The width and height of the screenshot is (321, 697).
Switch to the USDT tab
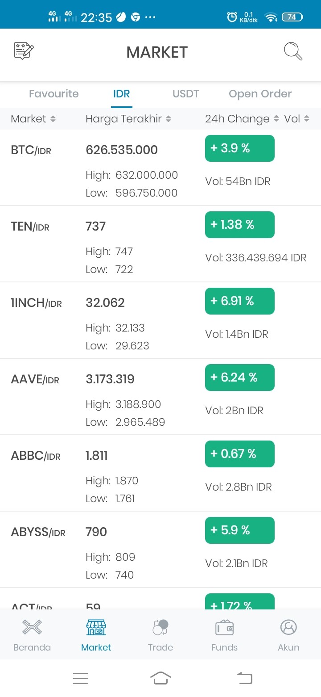[x=186, y=94]
